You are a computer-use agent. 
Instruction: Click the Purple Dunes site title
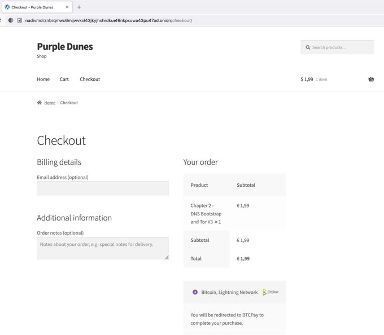[65, 46]
